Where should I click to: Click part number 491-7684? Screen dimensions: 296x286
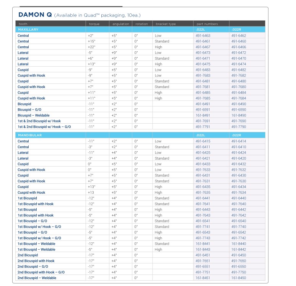[239, 98]
